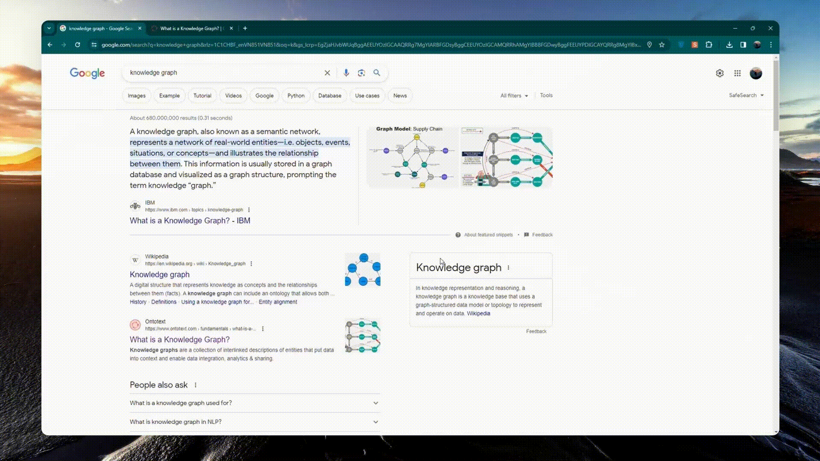Filter results by Videos

[x=233, y=96]
